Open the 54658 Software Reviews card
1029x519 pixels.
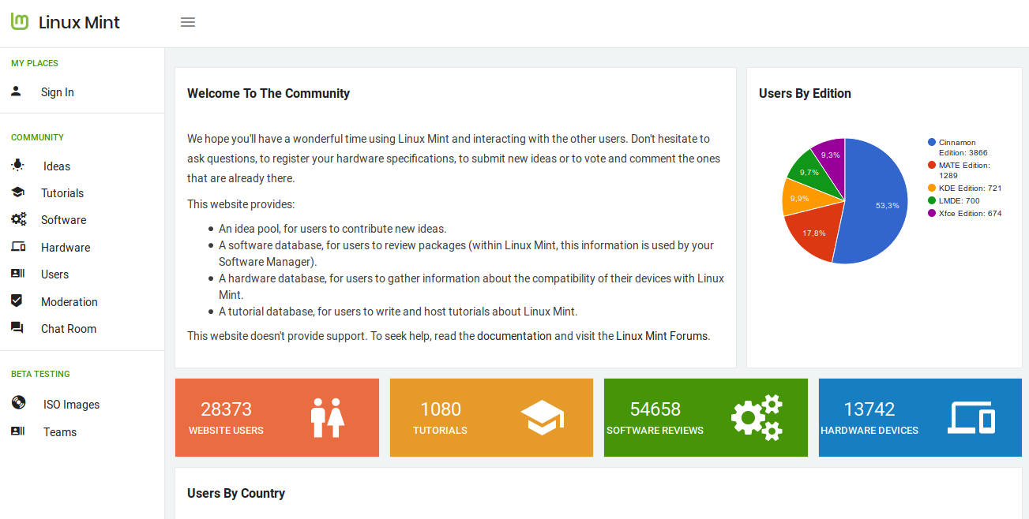(x=706, y=417)
